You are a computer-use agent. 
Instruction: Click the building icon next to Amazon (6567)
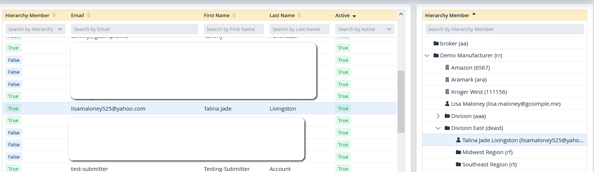click(447, 68)
